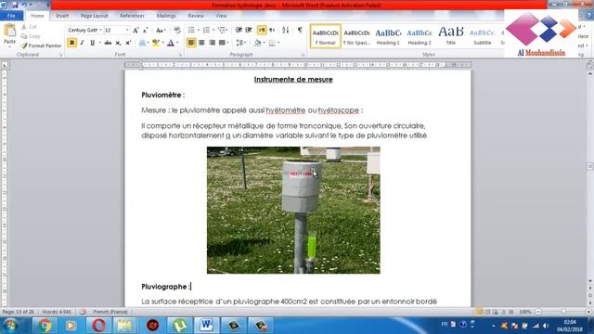Click the word count in status bar

[57, 312]
